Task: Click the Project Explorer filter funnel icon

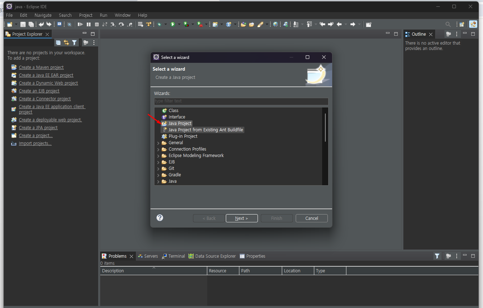Action: [74, 42]
